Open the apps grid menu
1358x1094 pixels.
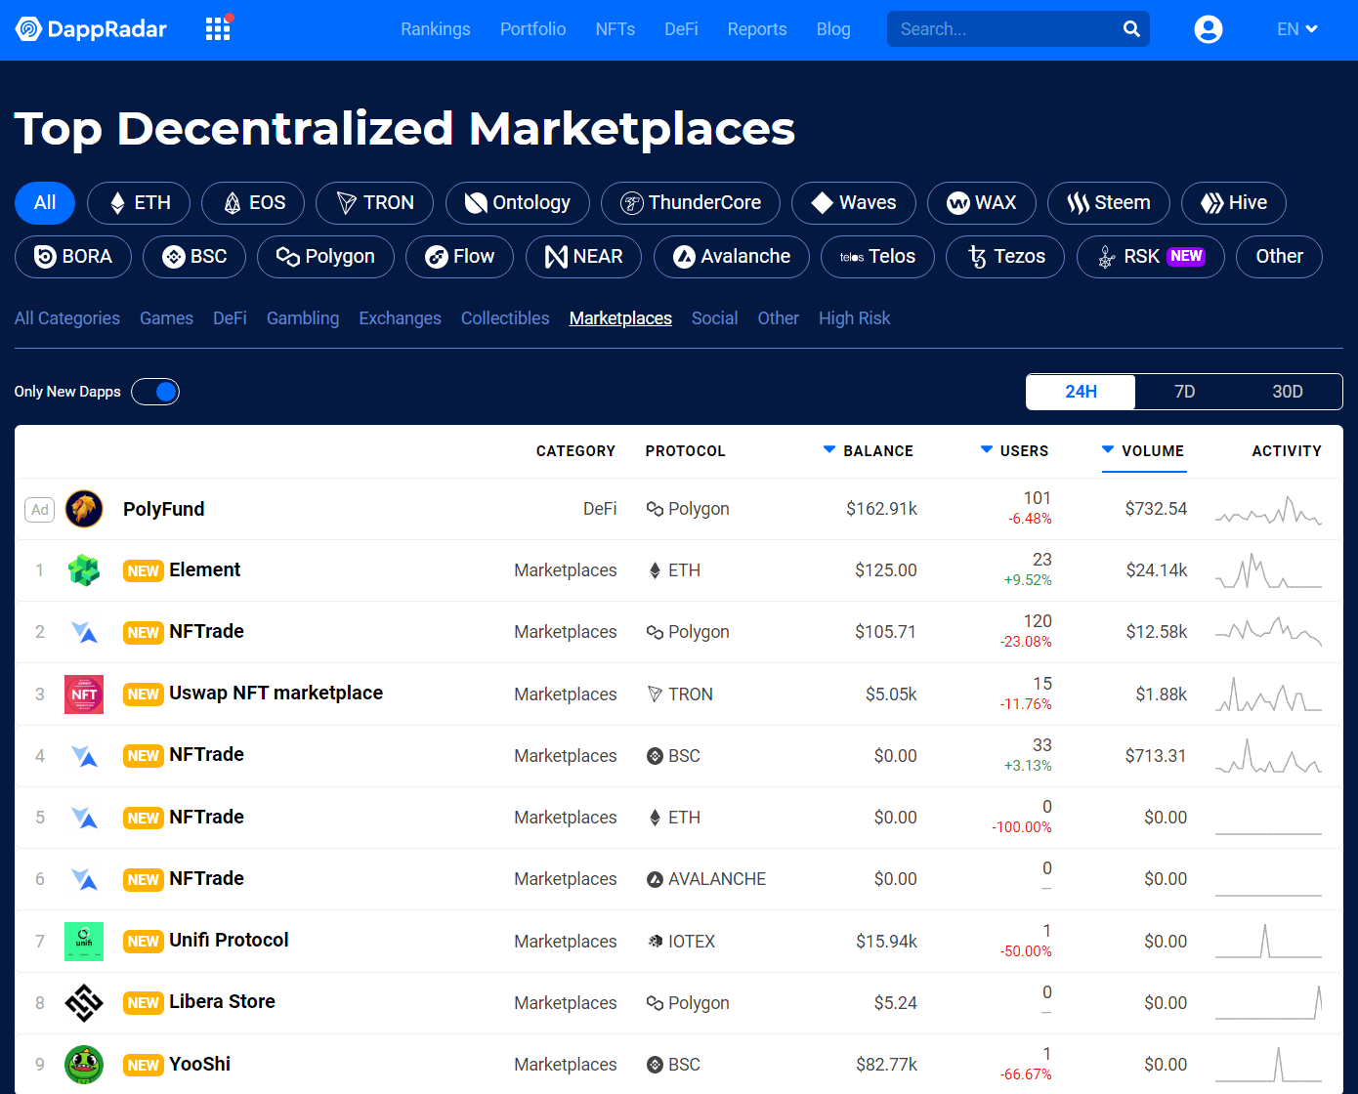pos(217,28)
